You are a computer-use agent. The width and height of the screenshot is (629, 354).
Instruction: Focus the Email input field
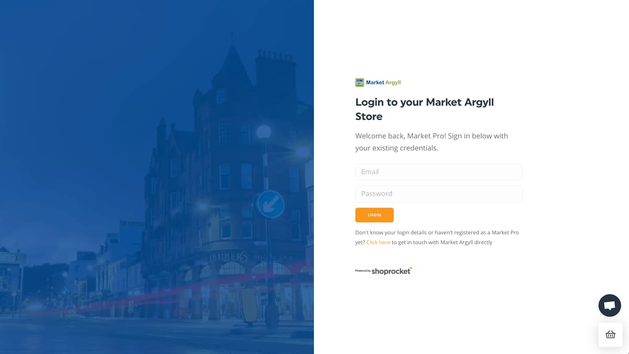click(x=439, y=172)
